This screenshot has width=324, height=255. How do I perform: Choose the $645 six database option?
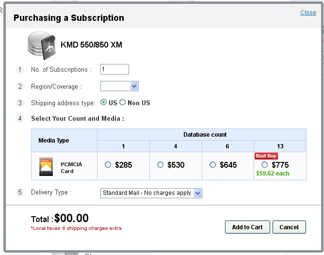[x=212, y=165]
